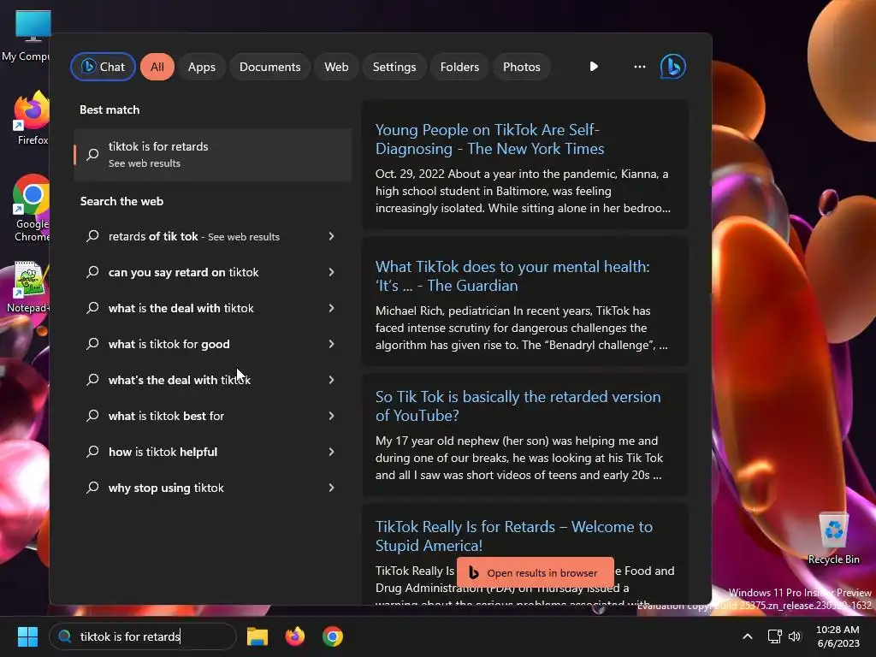Select the Firefox desktop shortcut
The height and width of the screenshot is (657, 876).
click(x=32, y=118)
